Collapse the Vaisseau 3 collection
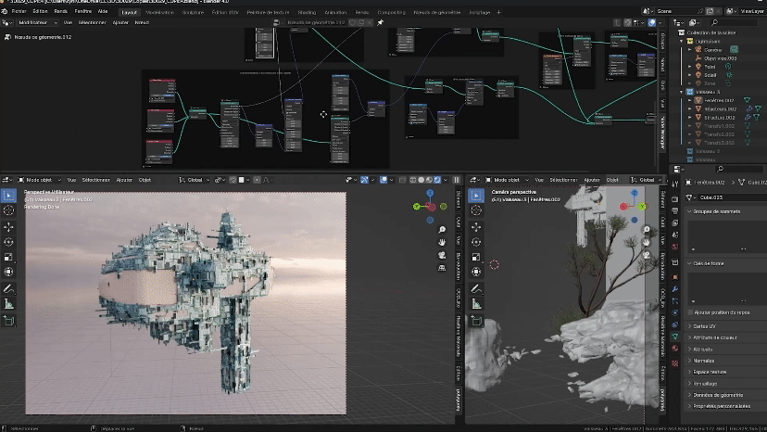The height and width of the screenshot is (432, 767). pos(681,93)
